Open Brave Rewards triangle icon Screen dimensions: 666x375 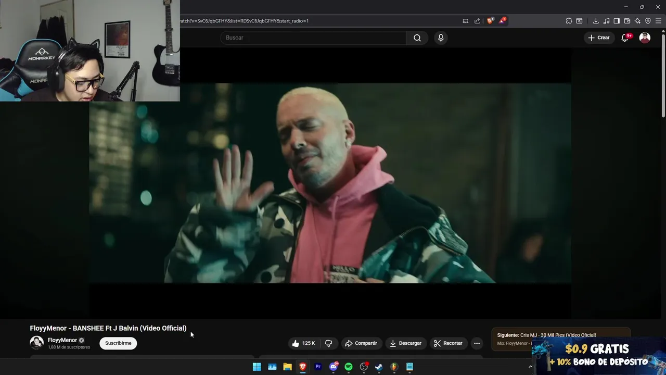pyautogui.click(x=502, y=21)
